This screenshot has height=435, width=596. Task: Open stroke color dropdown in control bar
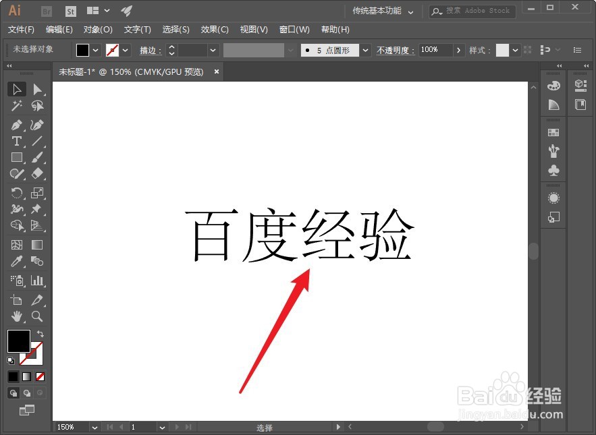tap(126, 50)
